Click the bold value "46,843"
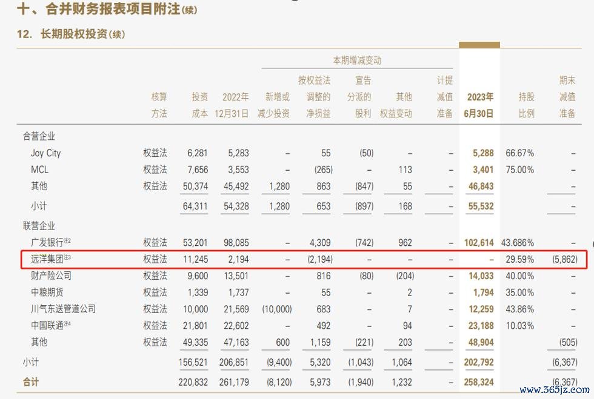The image size is (594, 399). click(x=481, y=186)
